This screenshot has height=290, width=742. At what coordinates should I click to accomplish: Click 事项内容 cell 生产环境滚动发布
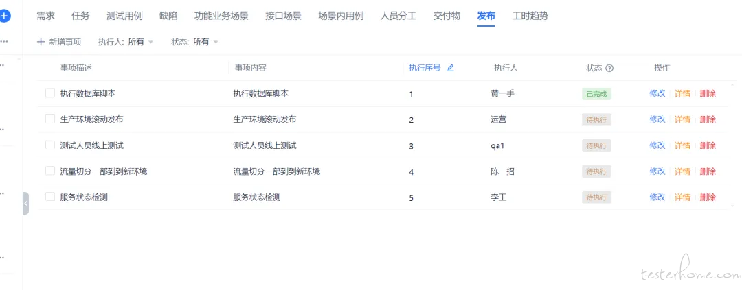point(265,119)
